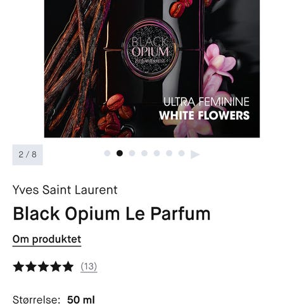
Task: Open the Yves Saint Laurent brand link
Action: point(65,189)
